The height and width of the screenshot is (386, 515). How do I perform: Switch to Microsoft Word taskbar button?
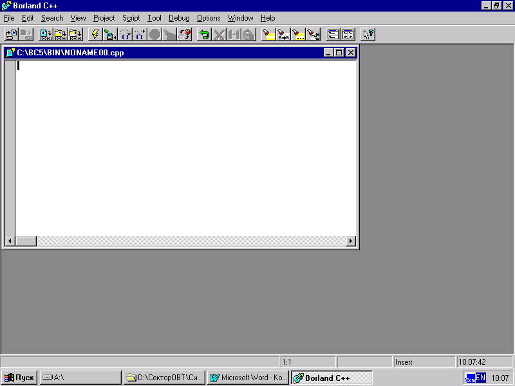click(248, 378)
